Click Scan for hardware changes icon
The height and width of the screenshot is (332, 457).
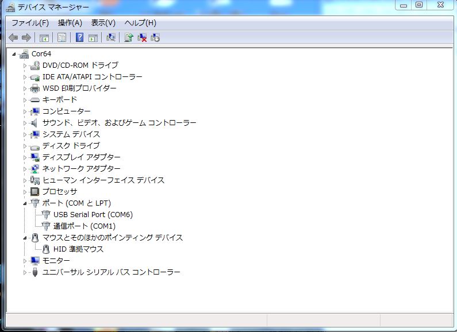tap(111, 37)
